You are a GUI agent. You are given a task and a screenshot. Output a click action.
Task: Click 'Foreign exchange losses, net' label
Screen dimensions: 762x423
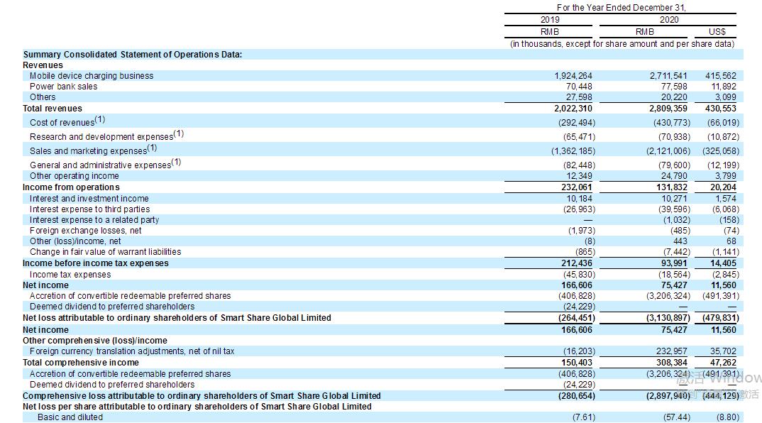86,231
